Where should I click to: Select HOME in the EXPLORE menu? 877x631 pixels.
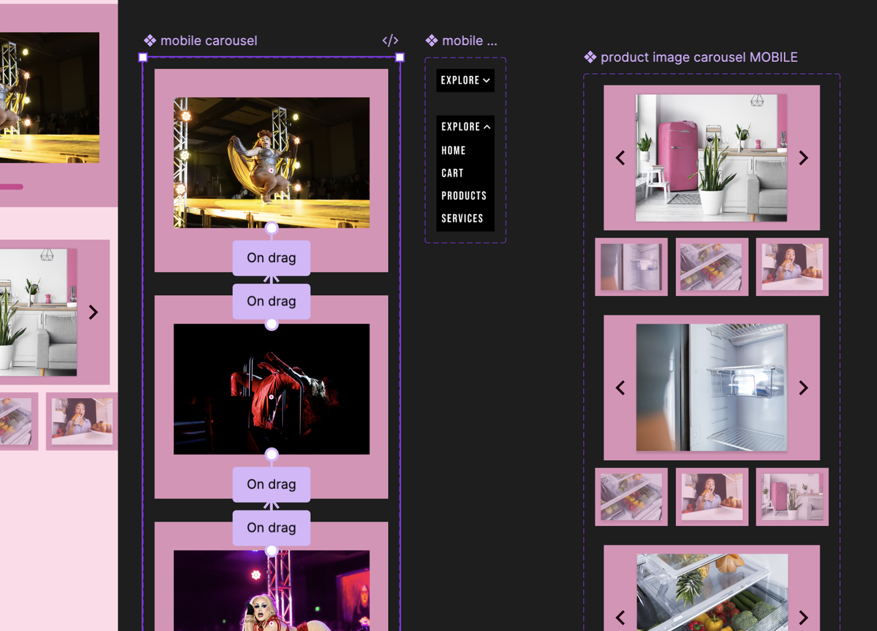click(453, 151)
